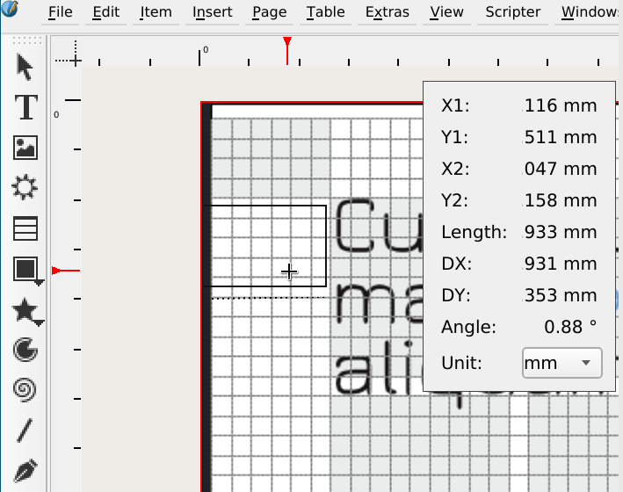Select the Polygon star tool

pyautogui.click(x=24, y=309)
